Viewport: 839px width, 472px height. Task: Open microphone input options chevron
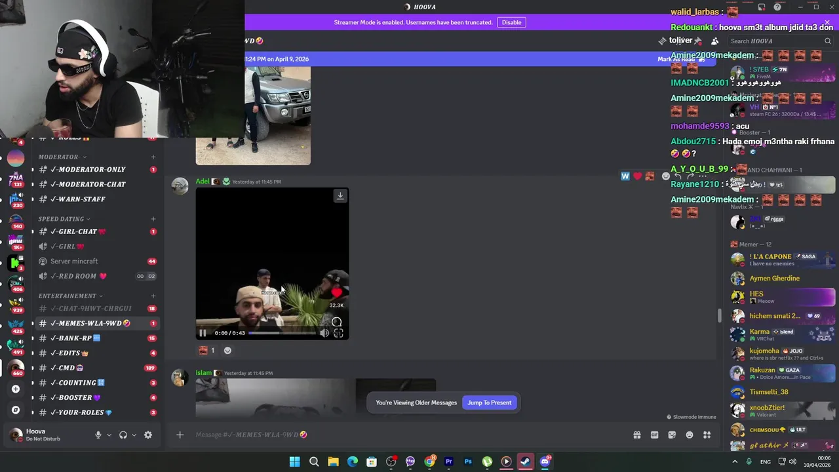coord(109,435)
